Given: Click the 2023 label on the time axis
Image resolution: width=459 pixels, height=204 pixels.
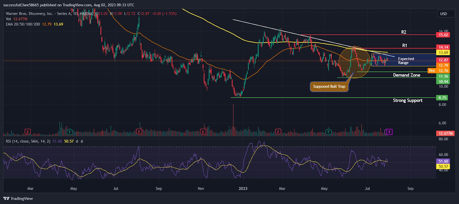Looking at the screenshot, I should [x=243, y=189].
